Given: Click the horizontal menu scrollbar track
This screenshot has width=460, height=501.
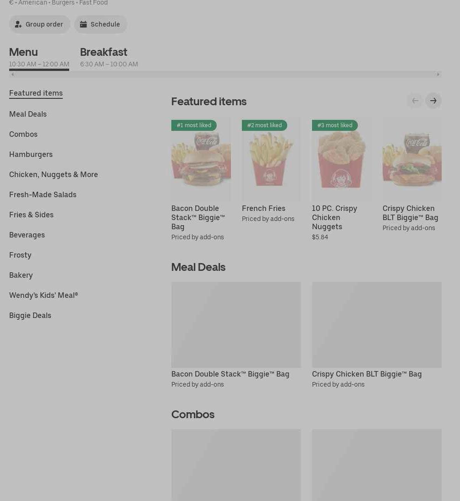Looking at the screenshot, I should (x=225, y=75).
